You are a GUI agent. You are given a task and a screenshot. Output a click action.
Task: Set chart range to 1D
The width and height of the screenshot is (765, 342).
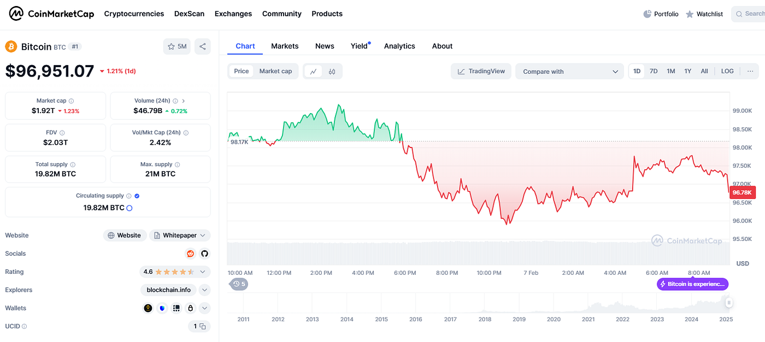pos(637,71)
